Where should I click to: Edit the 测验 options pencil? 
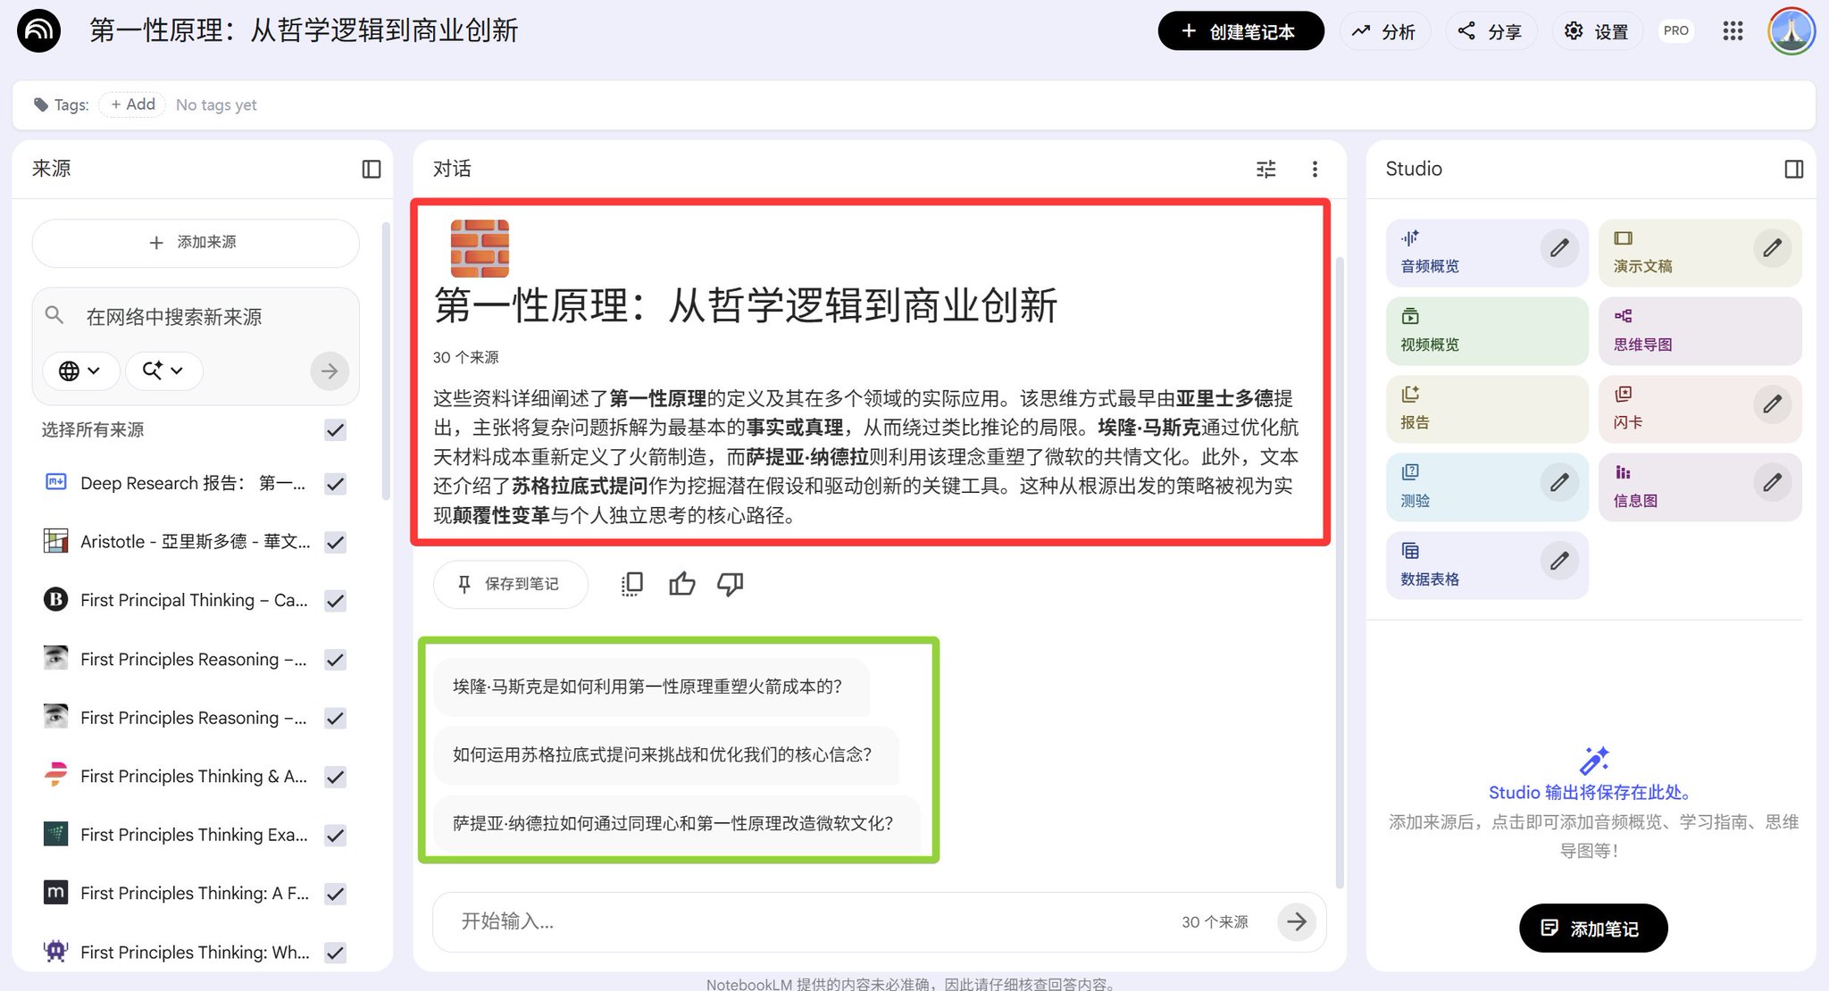(x=1559, y=483)
